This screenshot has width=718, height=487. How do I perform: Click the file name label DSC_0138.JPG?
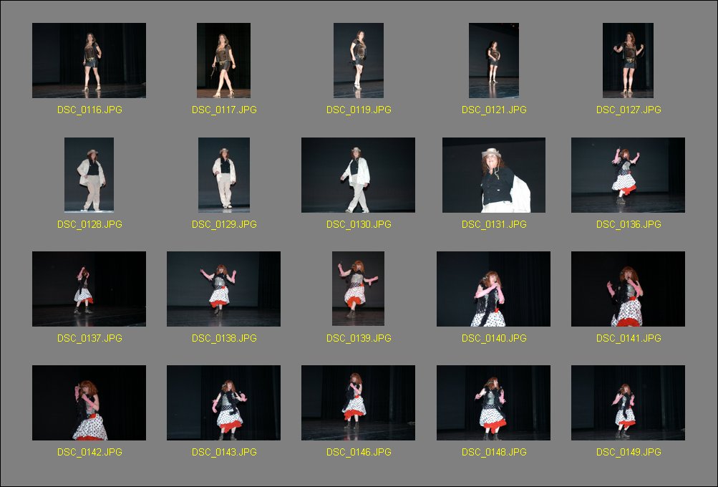[224, 338]
